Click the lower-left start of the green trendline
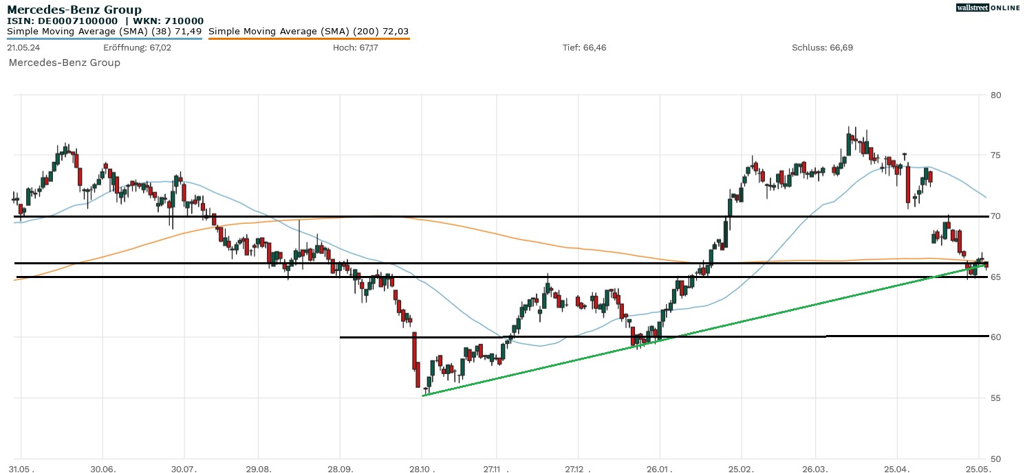The image size is (1025, 473). (423, 395)
